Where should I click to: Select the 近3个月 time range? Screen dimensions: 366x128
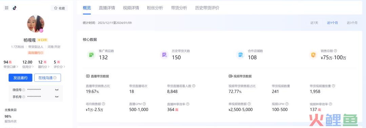tap(352, 23)
